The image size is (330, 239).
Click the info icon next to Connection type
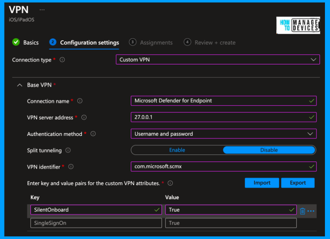[62, 60]
